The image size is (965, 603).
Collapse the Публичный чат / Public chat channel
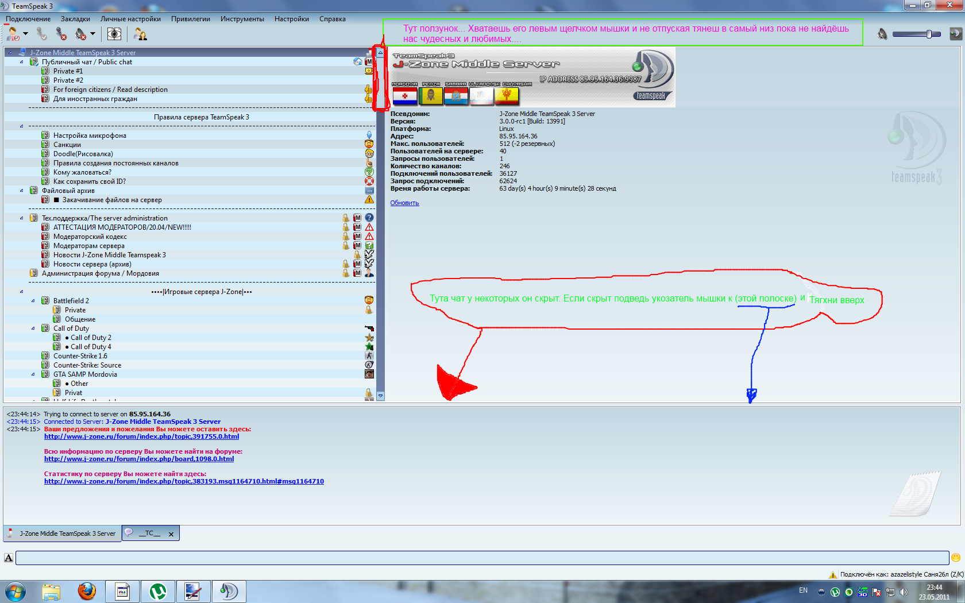point(22,62)
